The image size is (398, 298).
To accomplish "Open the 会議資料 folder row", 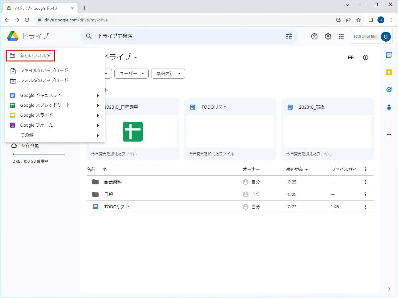I will pyautogui.click(x=113, y=182).
